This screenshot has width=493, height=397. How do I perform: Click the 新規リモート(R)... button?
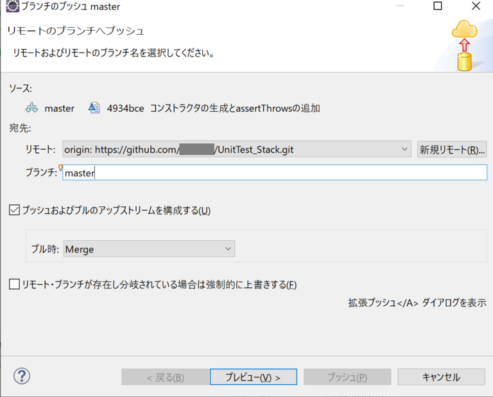452,150
